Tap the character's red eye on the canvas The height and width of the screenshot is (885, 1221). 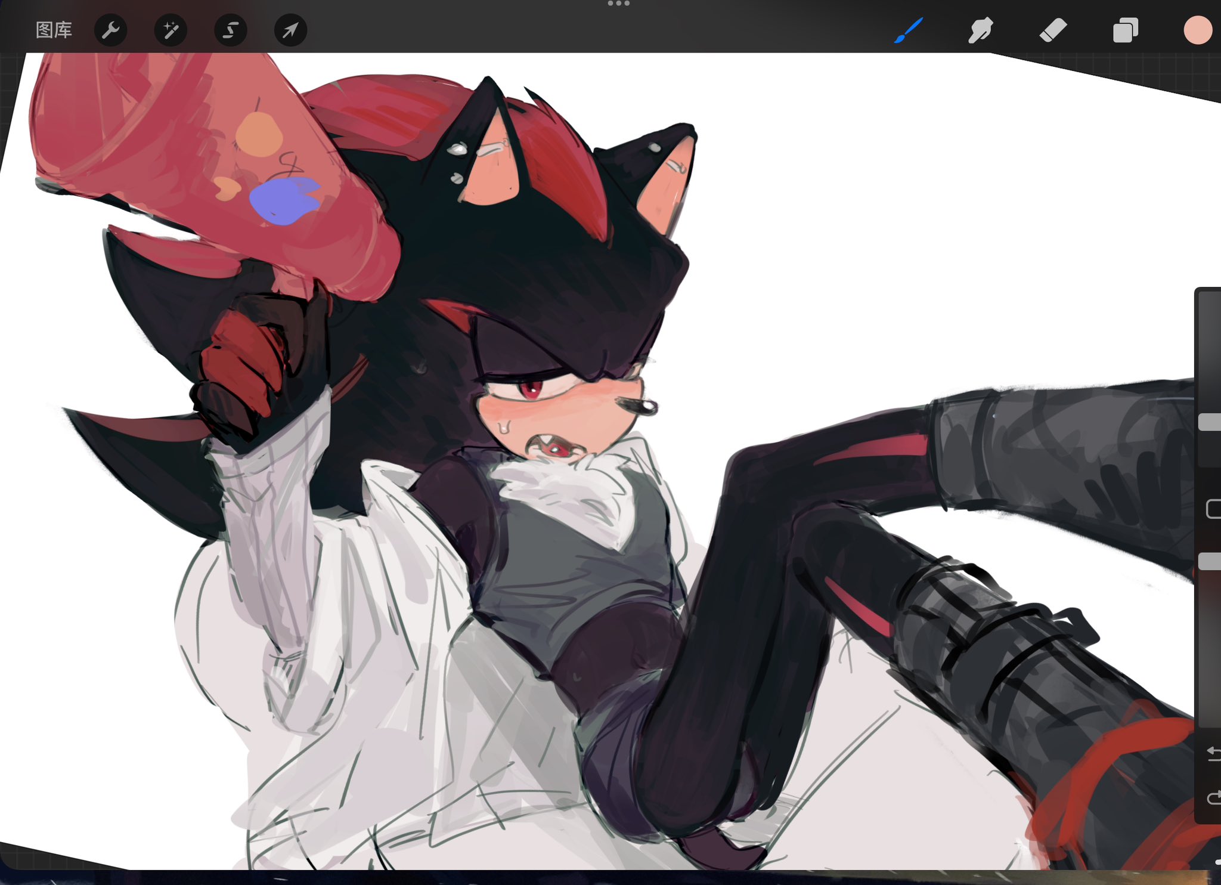(x=530, y=389)
